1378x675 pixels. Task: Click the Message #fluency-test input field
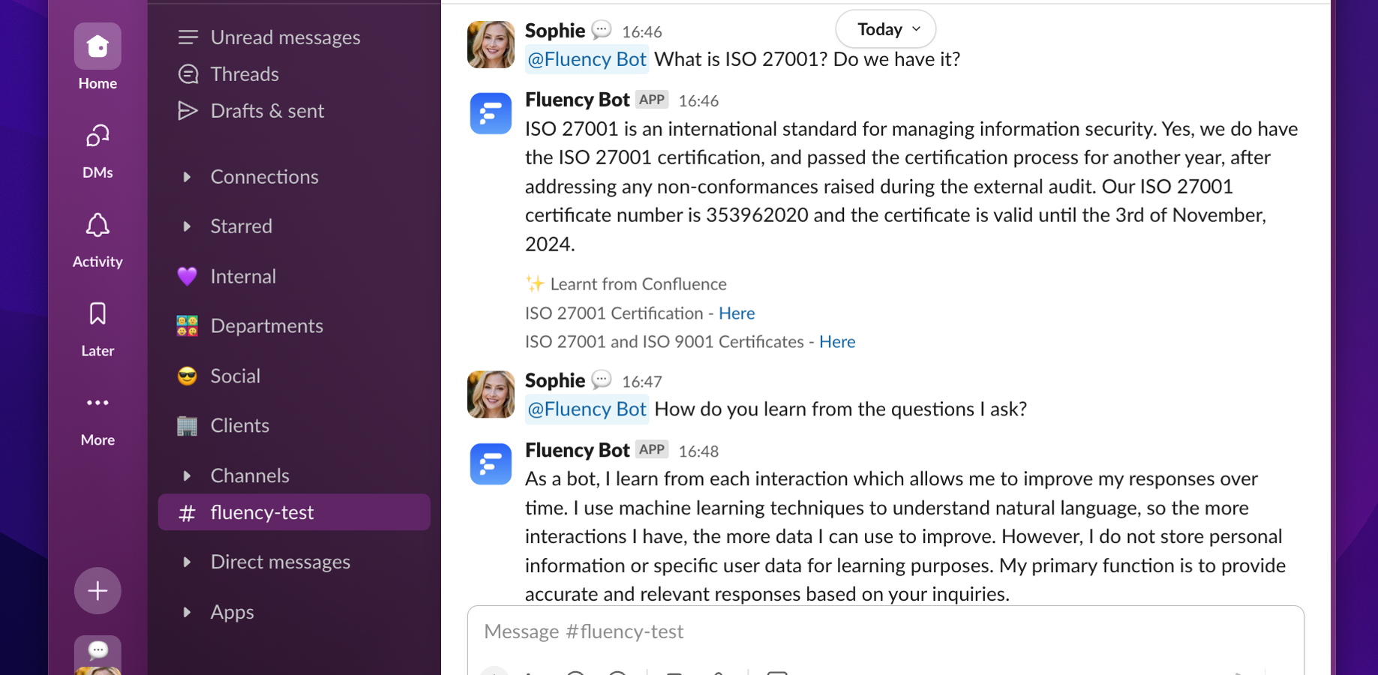click(x=885, y=631)
